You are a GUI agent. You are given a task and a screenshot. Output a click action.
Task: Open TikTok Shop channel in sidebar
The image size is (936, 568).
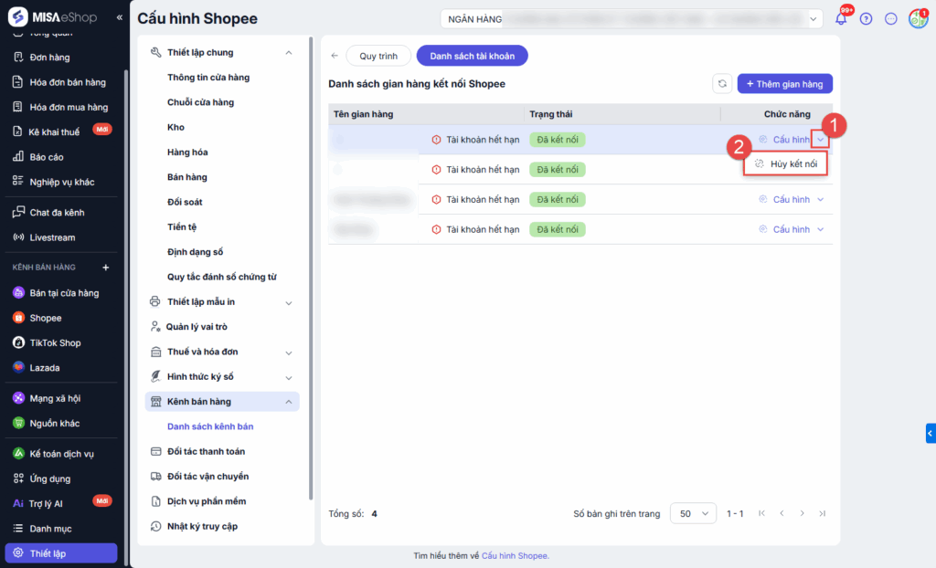coord(55,342)
